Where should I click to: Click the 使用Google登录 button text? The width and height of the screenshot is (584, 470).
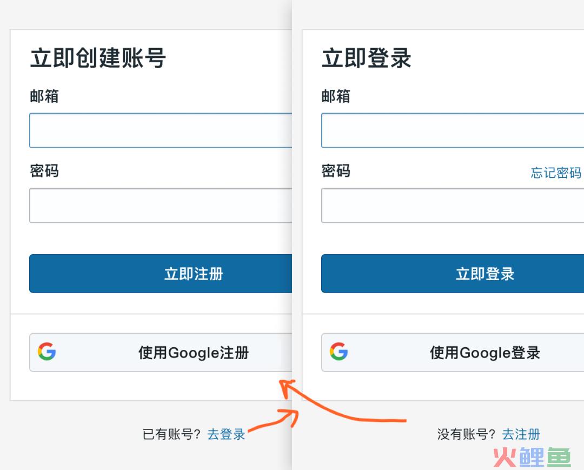pos(485,353)
